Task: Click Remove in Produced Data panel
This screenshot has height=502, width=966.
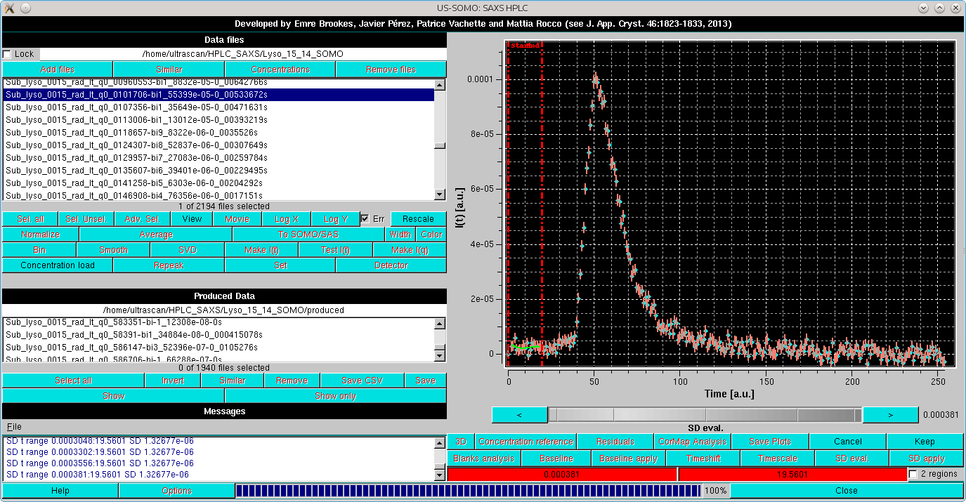Action: [x=292, y=381]
